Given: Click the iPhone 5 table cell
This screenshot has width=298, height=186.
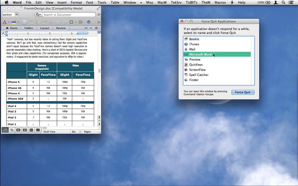Looking at the screenshot, I should pyautogui.click(x=17, y=82).
